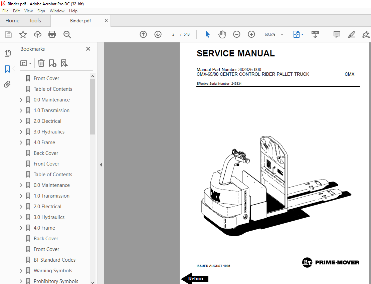Open the find text magnifier tool

[x=67, y=34]
